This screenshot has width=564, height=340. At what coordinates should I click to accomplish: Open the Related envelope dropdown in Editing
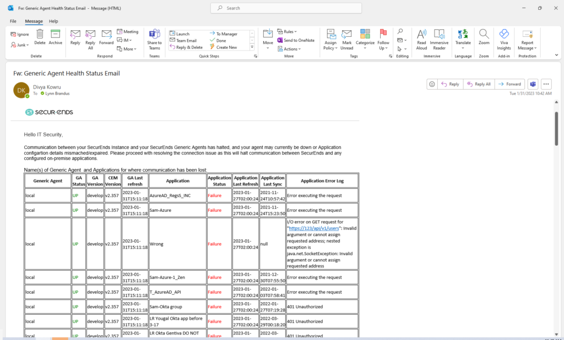tap(402, 40)
